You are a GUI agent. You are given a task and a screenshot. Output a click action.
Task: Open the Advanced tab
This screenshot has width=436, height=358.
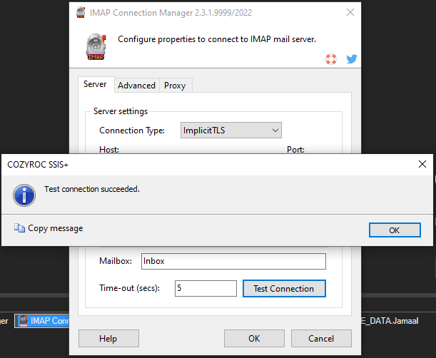click(136, 86)
